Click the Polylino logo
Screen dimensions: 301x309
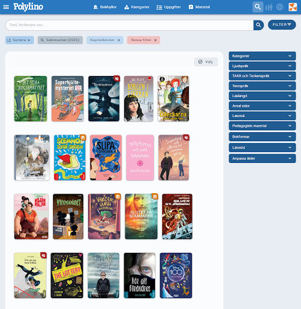28,7
